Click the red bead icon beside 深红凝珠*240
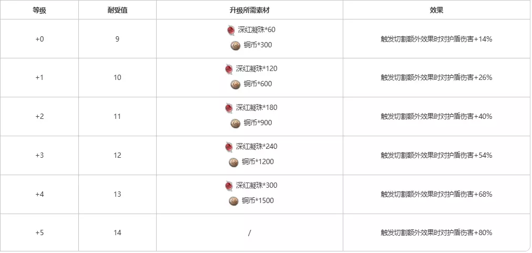 229,147
